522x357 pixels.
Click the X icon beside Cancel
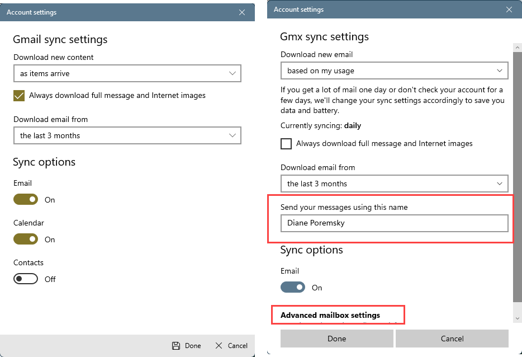click(x=219, y=345)
